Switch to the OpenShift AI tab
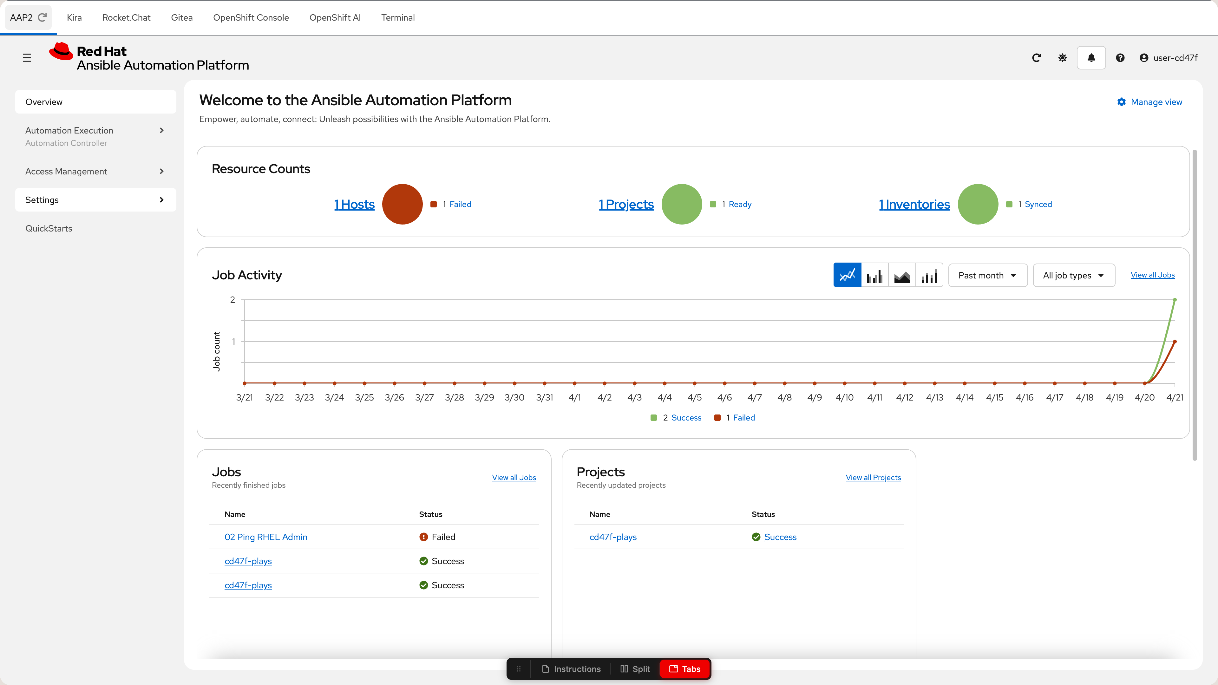1218x685 pixels. pos(335,17)
